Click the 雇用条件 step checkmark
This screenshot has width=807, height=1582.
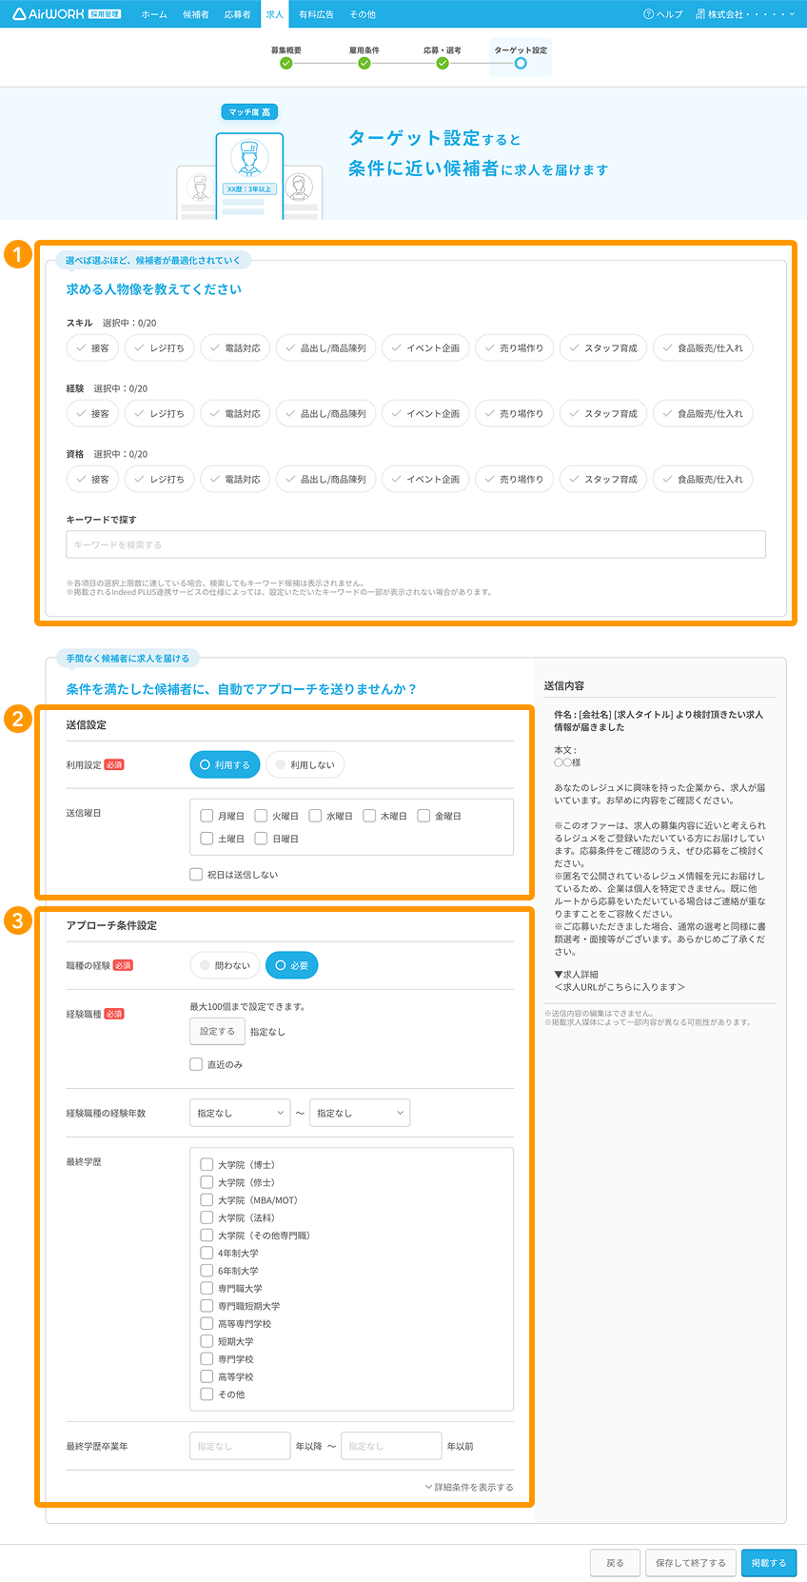coord(364,64)
